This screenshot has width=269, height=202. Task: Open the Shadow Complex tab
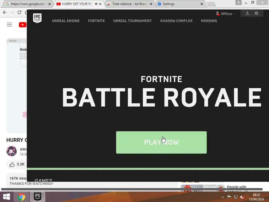[x=176, y=21]
